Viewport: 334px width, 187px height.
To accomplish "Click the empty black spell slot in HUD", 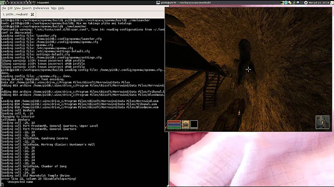I will [x=194, y=125].
